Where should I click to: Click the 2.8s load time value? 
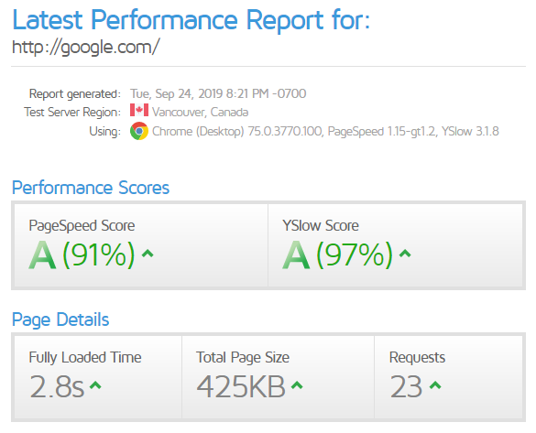(57, 386)
